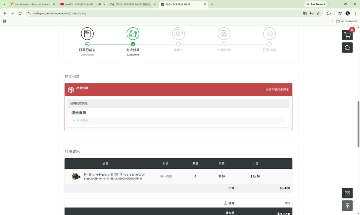Click the info icon beside 運費
Image resolution: width=360 pixels, height=215 pixels.
click(226, 203)
